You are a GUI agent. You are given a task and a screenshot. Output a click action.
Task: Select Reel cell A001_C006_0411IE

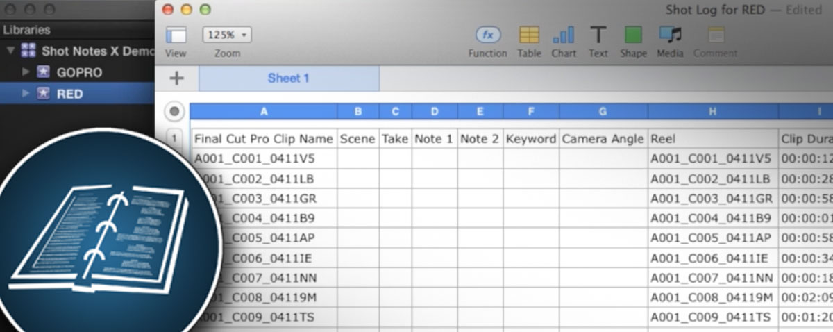tap(713, 258)
